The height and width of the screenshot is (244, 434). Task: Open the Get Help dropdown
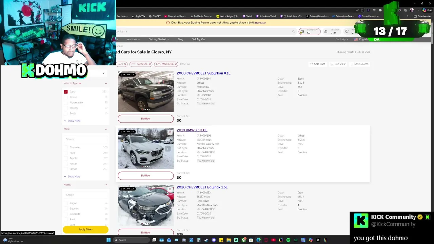pyautogui.click(x=342, y=39)
